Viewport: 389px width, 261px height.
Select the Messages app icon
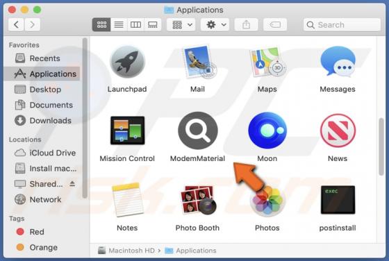pos(338,61)
